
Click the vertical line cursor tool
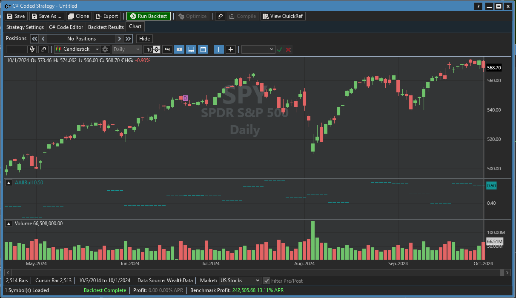pyautogui.click(x=218, y=49)
